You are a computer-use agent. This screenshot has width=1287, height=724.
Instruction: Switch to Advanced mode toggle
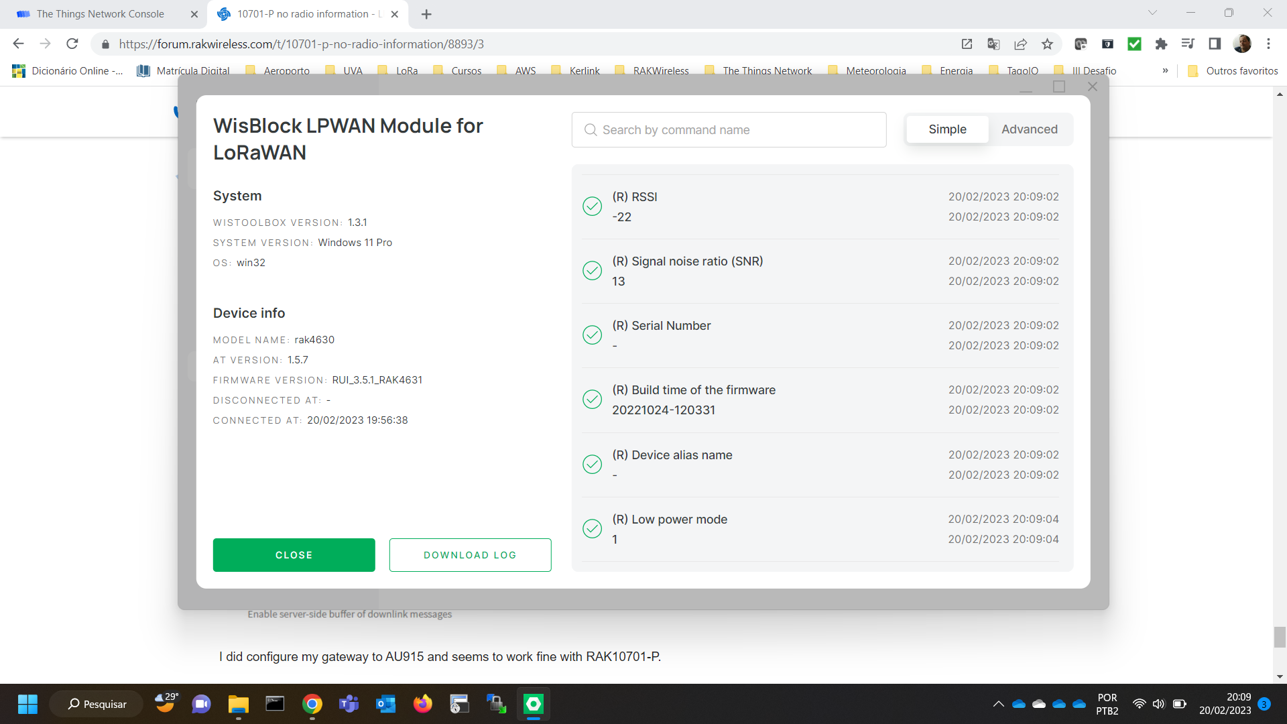[x=1029, y=129]
